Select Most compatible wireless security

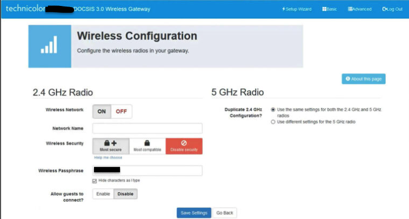point(147,146)
